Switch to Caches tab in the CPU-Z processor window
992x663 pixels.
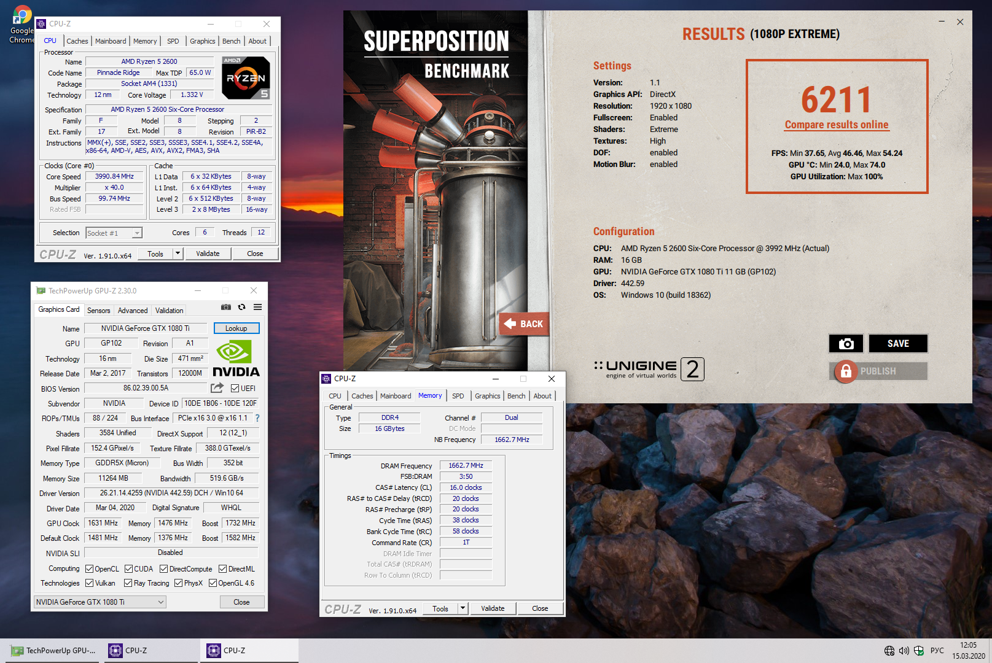pos(77,41)
